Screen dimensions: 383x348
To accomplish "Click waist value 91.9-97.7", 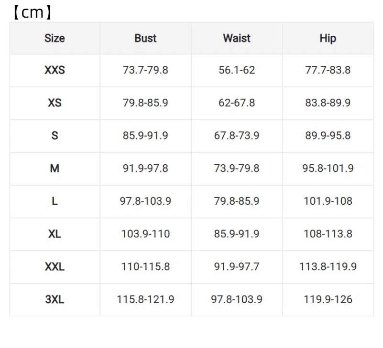I will (x=237, y=266).
